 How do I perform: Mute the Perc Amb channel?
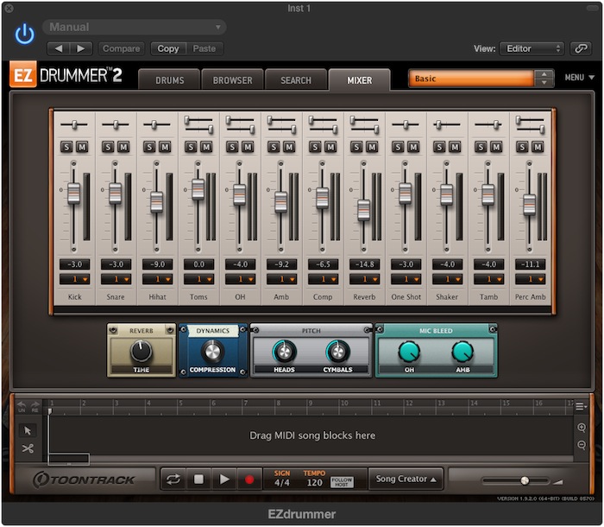538,147
